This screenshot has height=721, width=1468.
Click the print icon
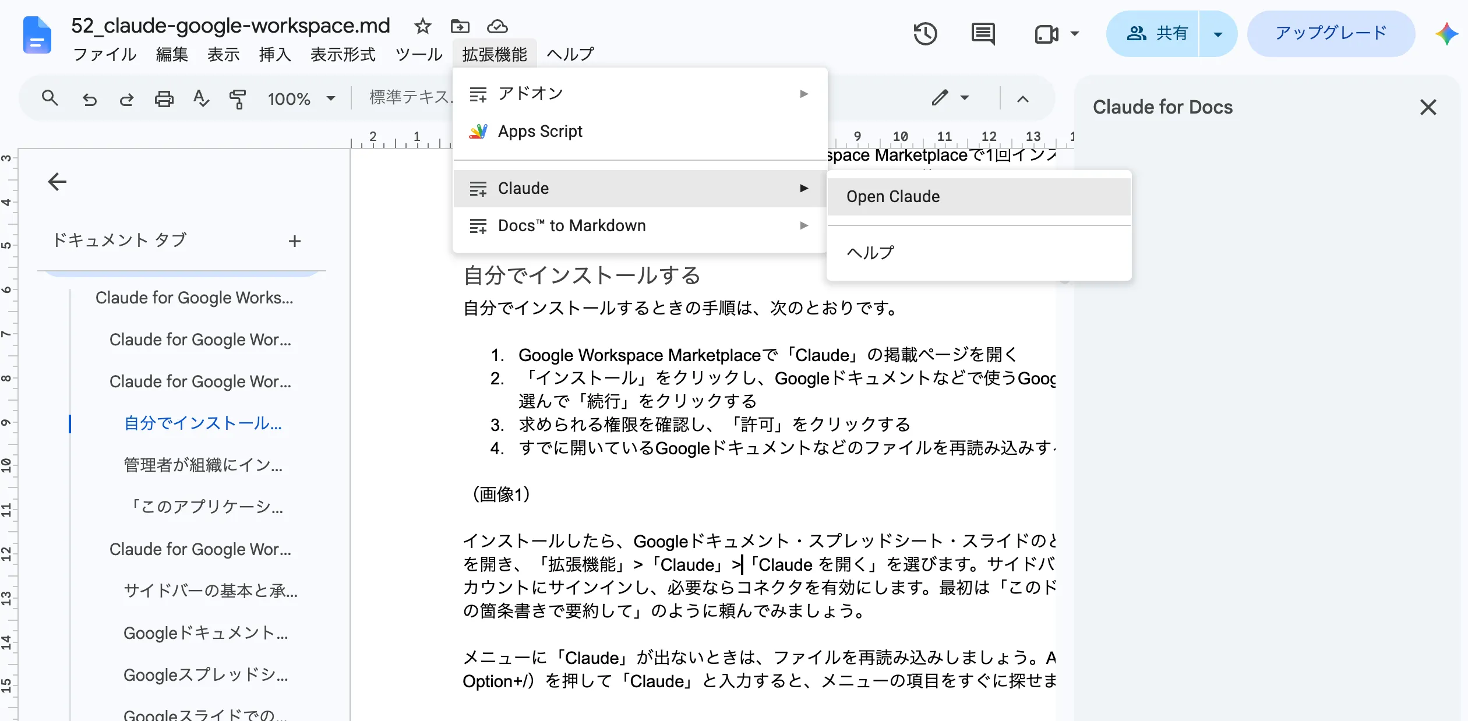pos(164,99)
